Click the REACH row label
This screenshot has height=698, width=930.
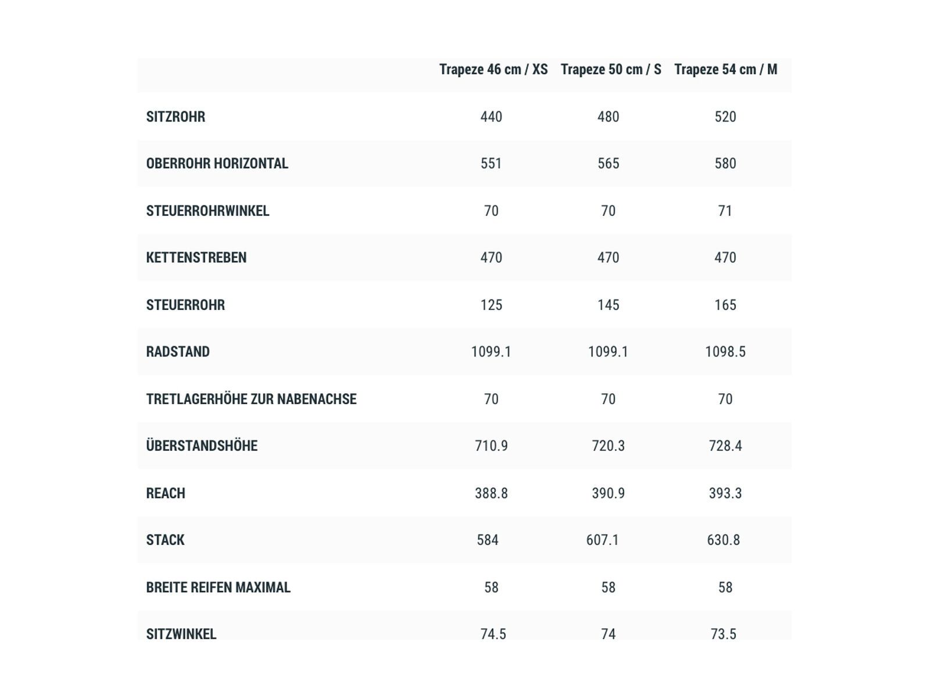click(x=166, y=493)
